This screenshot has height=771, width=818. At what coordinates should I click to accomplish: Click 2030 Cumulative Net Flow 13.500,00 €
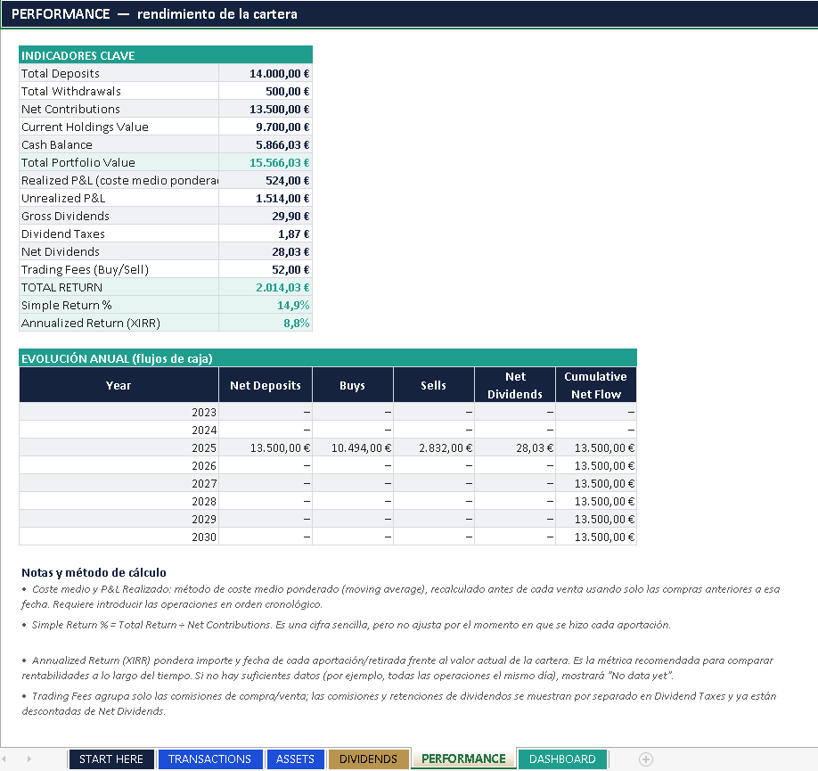tap(596, 537)
